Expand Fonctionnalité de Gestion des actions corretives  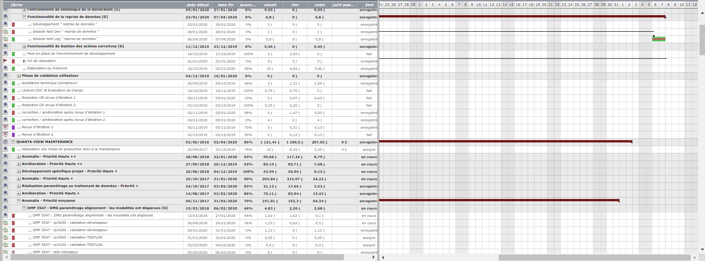24,46
